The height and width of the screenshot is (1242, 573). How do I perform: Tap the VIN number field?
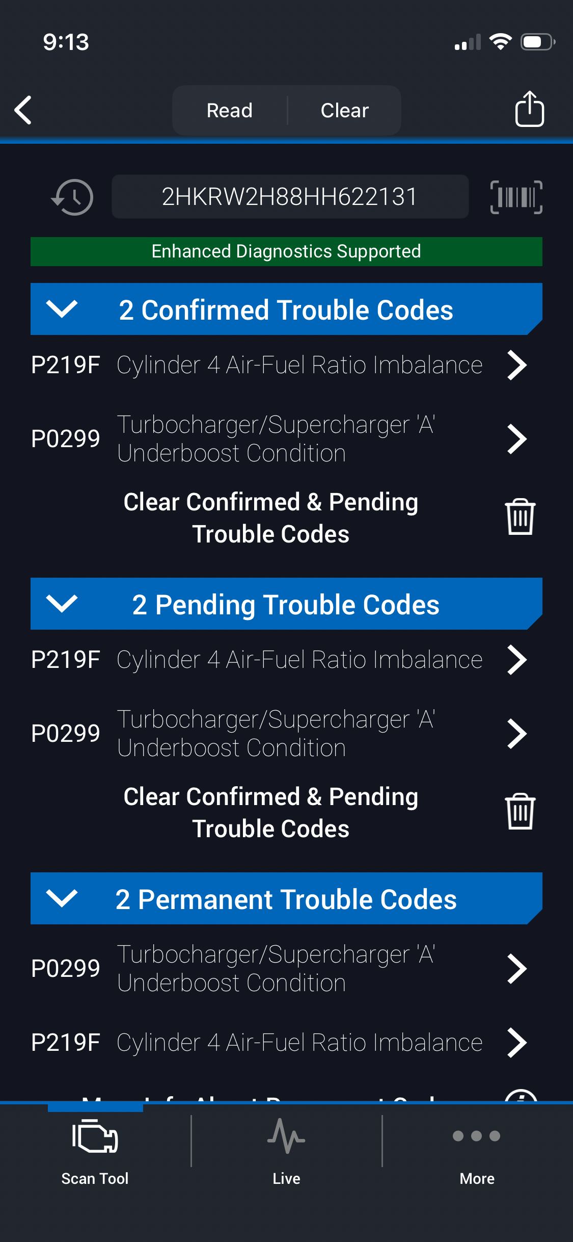coord(290,197)
